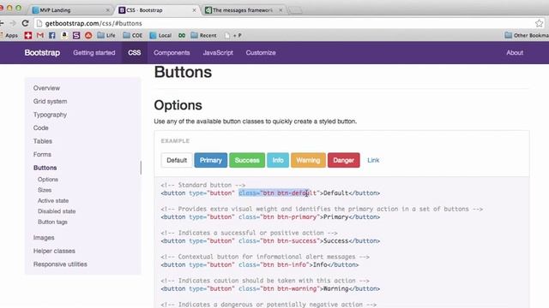Open the COE bookmarks folder
This screenshot has width=549, height=308.
point(133,35)
